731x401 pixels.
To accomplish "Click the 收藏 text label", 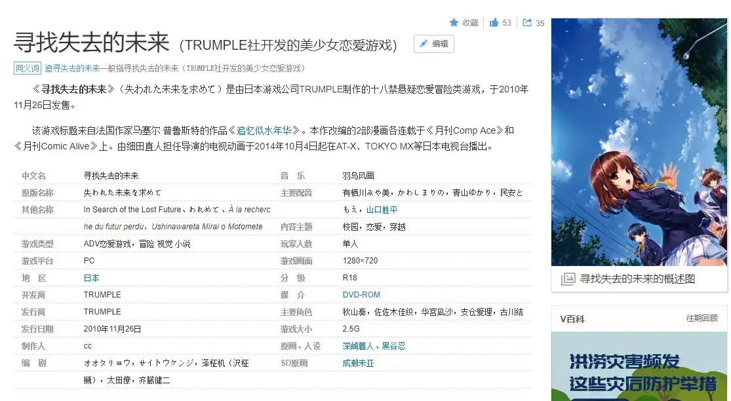I will pos(470,23).
